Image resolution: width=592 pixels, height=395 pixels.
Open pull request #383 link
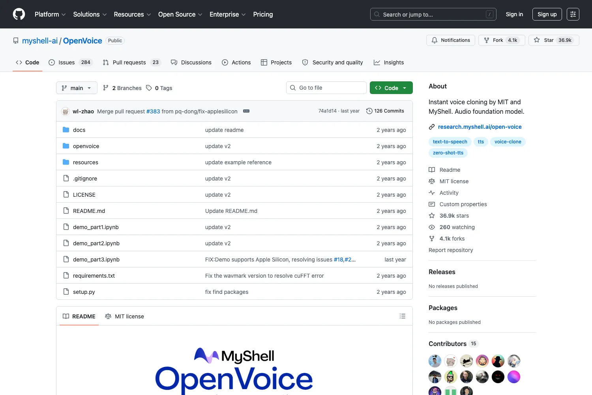point(153,111)
